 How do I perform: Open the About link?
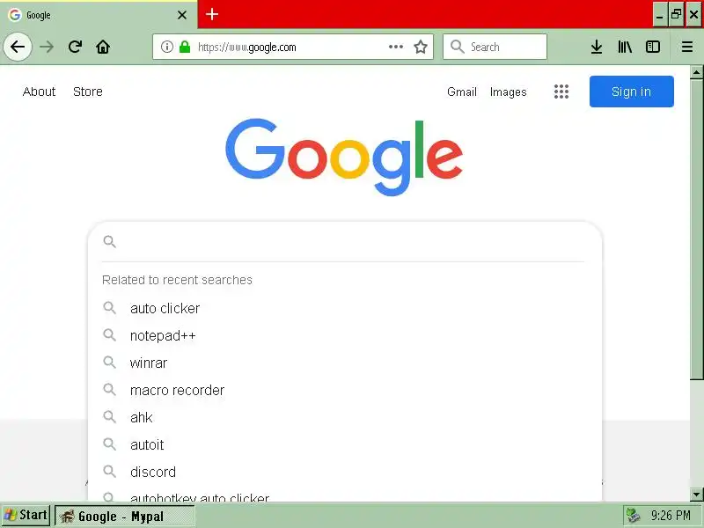pos(39,92)
